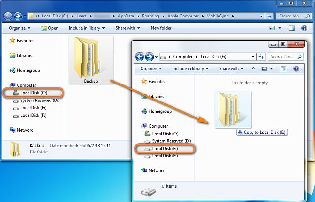Select Computer in the E: window sidebar
The height and width of the screenshot is (202, 315).
coord(155,126)
